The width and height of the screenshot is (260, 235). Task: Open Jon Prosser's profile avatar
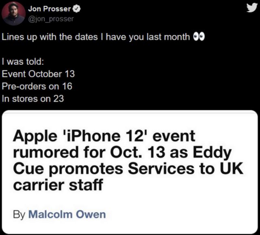pyautogui.click(x=13, y=13)
